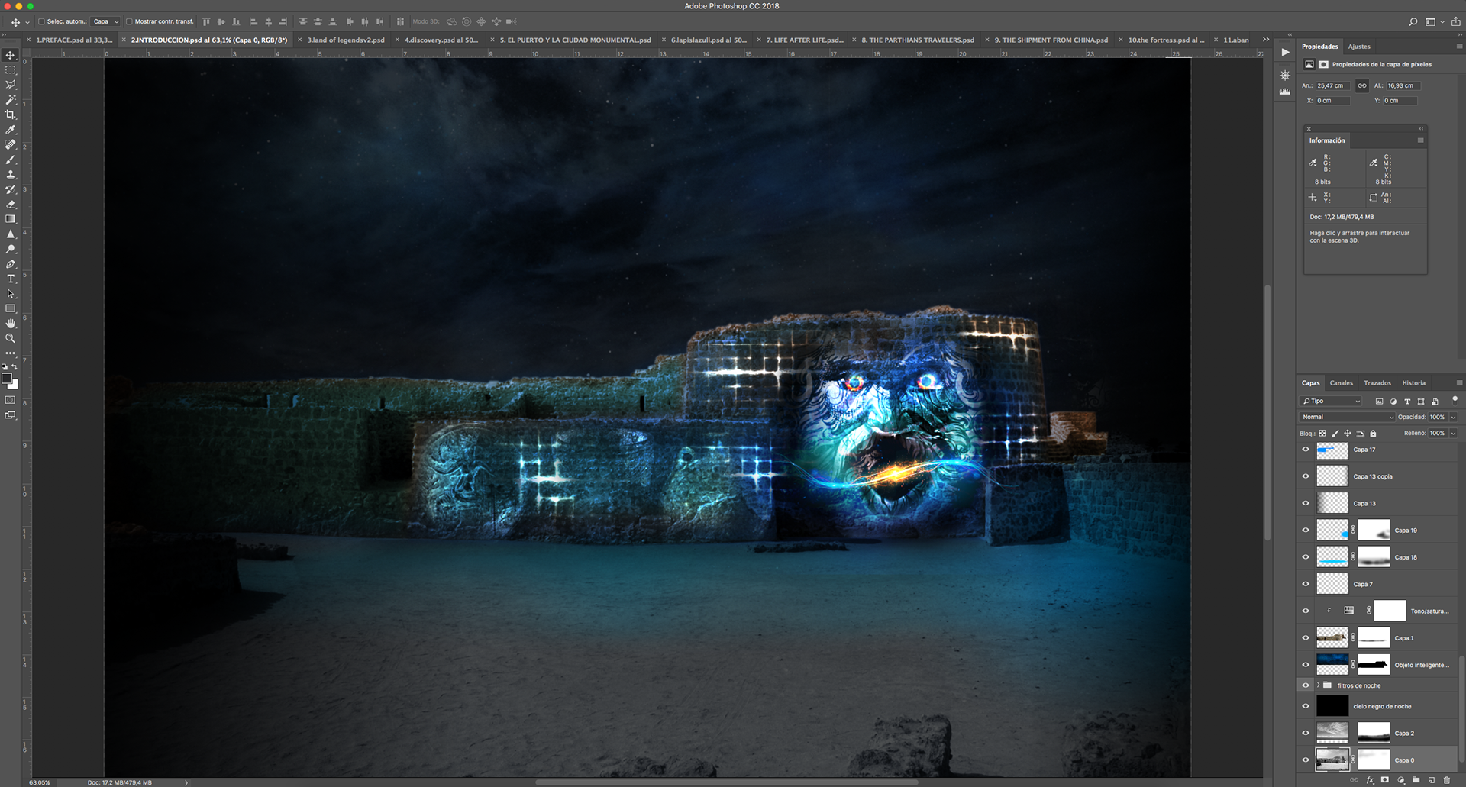Select the Type tool

pos(11,279)
